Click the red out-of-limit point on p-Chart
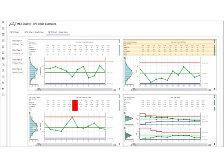Image resolution: width=224 pixels, height=168 pixels. 72,117
